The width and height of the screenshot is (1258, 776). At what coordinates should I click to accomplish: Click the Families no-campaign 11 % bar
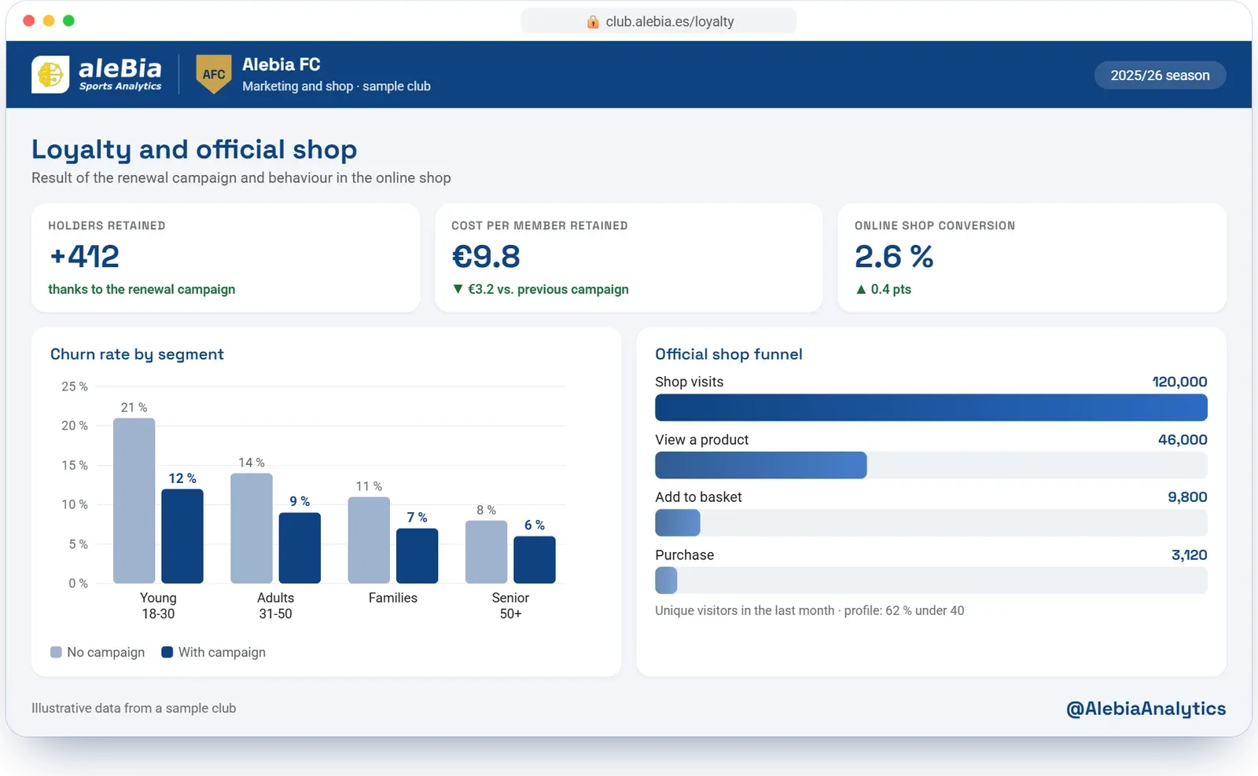369,540
